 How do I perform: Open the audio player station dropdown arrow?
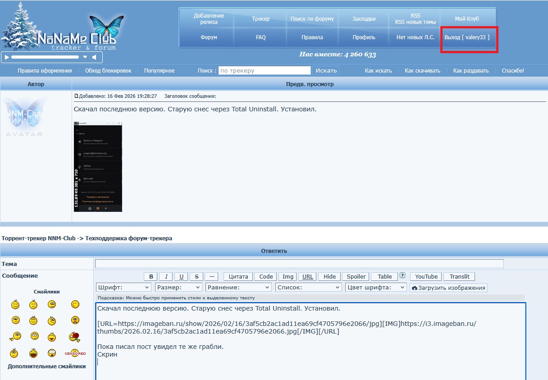[x=85, y=57]
